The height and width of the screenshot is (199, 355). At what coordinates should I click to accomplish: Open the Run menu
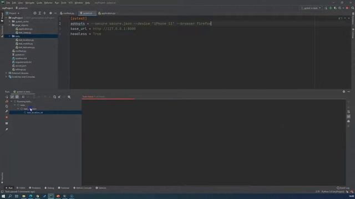point(57,3)
